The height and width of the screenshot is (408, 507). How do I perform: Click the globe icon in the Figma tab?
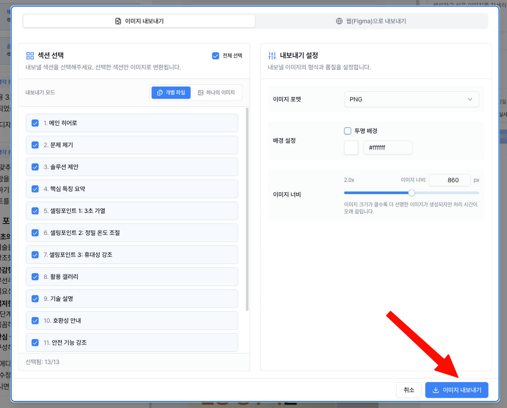pos(339,21)
